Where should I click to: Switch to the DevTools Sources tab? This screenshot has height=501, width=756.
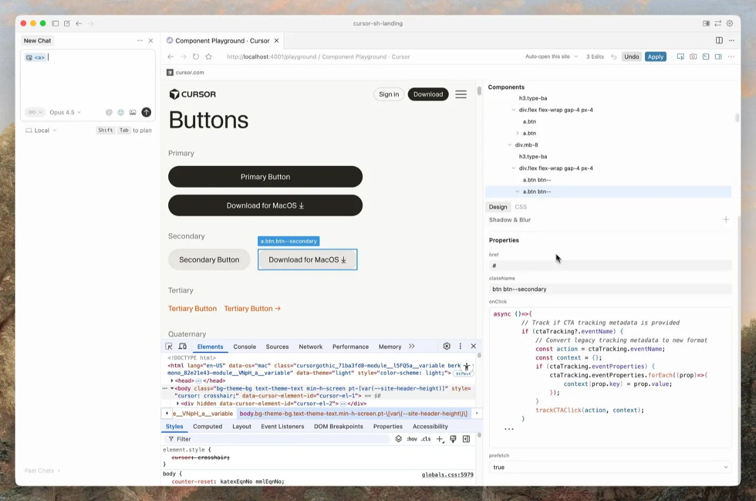[x=278, y=347]
